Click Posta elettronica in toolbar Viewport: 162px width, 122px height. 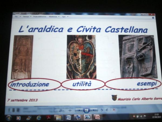40,17
